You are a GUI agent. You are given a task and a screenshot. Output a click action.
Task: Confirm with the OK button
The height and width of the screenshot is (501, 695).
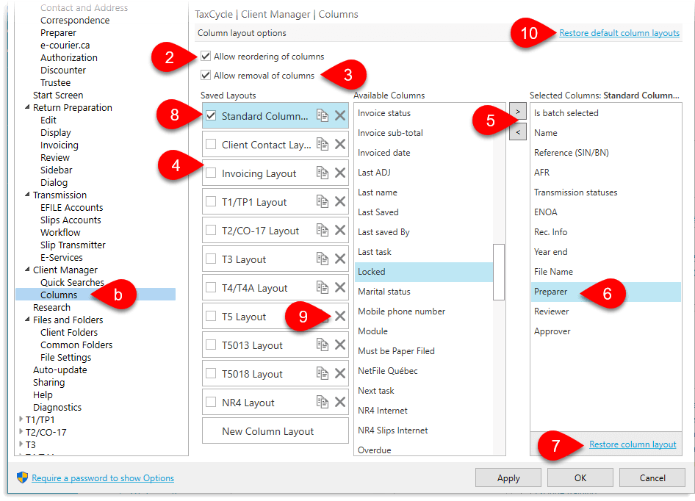[580, 477]
